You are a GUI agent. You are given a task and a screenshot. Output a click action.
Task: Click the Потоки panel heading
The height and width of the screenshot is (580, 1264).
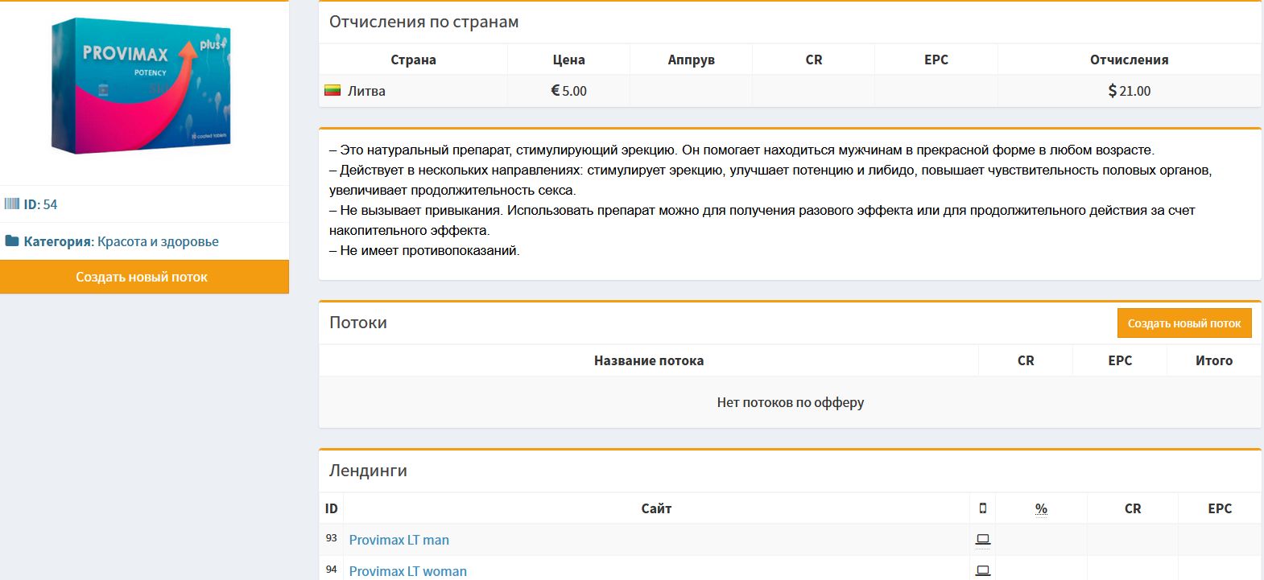coord(358,323)
